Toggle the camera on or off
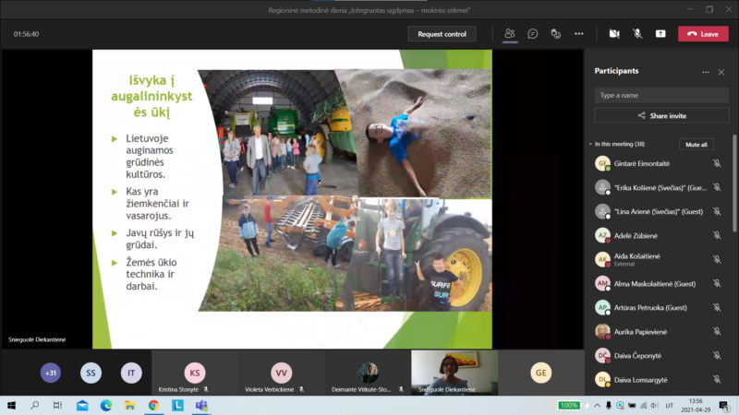Screen dimensions: 739x415 (614, 34)
